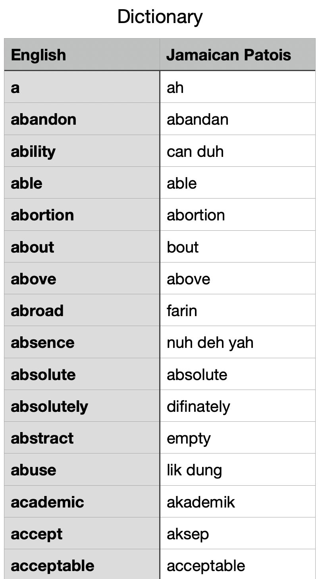The width and height of the screenshot is (320, 579).
Task: Click the Patois cell 'can duh'
Action: click(195, 151)
